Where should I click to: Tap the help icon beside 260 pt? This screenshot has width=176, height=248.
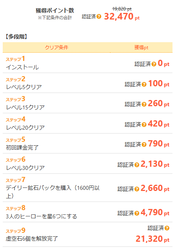[144, 104]
